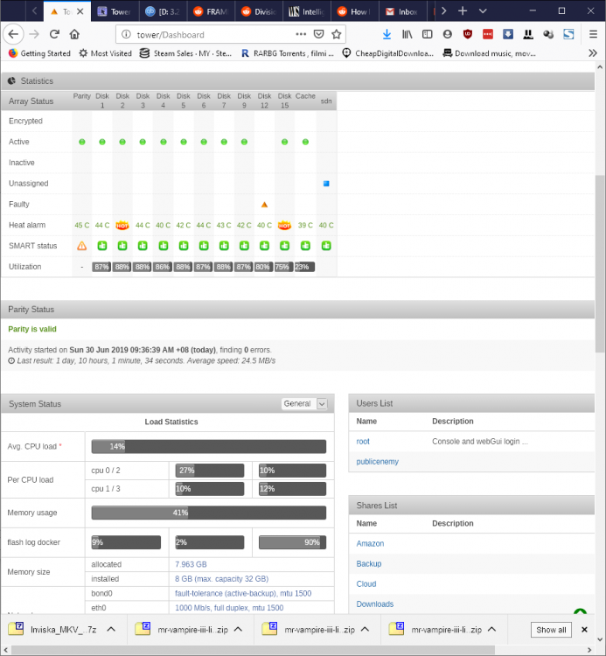606x656 pixels.
Task: Open the Library bookshelf icon
Action: pos(407,34)
